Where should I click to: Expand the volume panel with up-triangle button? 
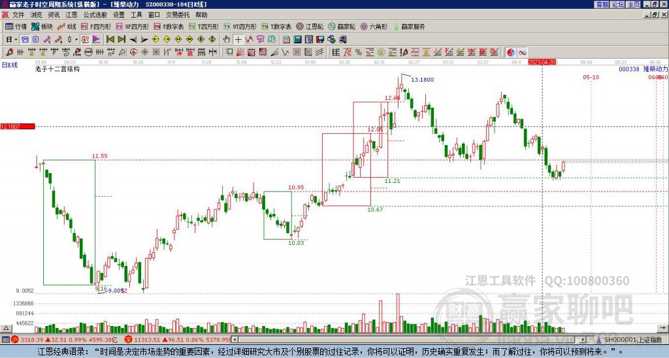pos(6,329)
